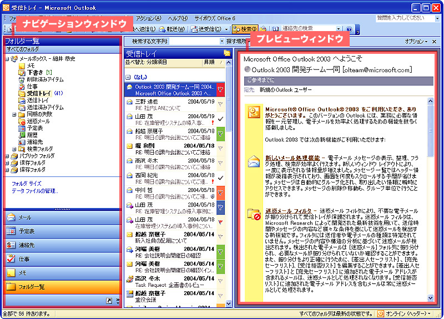The width and height of the screenshot is (444, 319).
Task: Click the 昇順 sort order header
Action: click(x=209, y=63)
